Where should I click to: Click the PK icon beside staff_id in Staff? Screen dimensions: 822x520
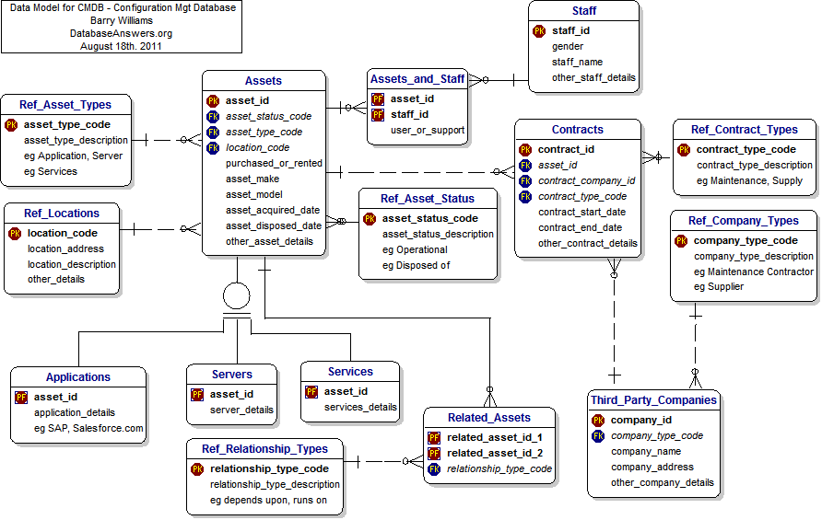pyautogui.click(x=538, y=31)
